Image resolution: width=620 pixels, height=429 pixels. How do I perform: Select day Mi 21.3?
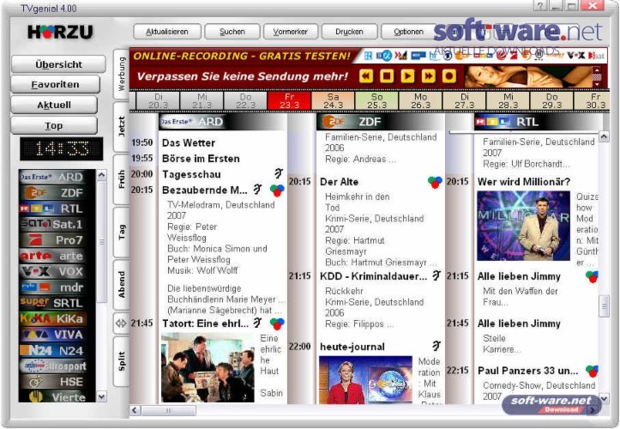(x=202, y=101)
